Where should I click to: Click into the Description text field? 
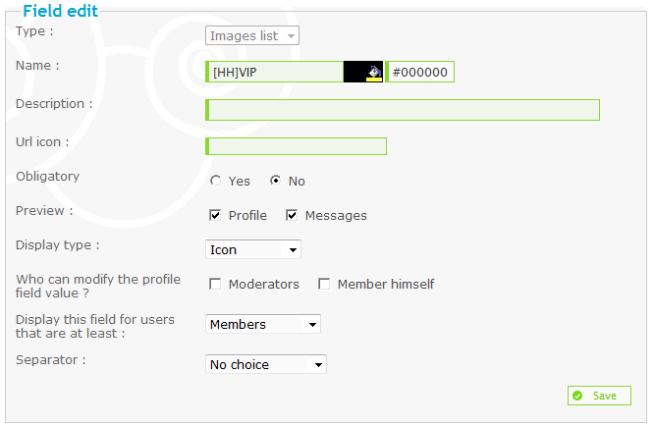403,110
